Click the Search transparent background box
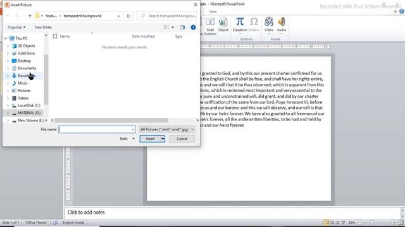Screen dimensions: 405x227 click(167, 16)
